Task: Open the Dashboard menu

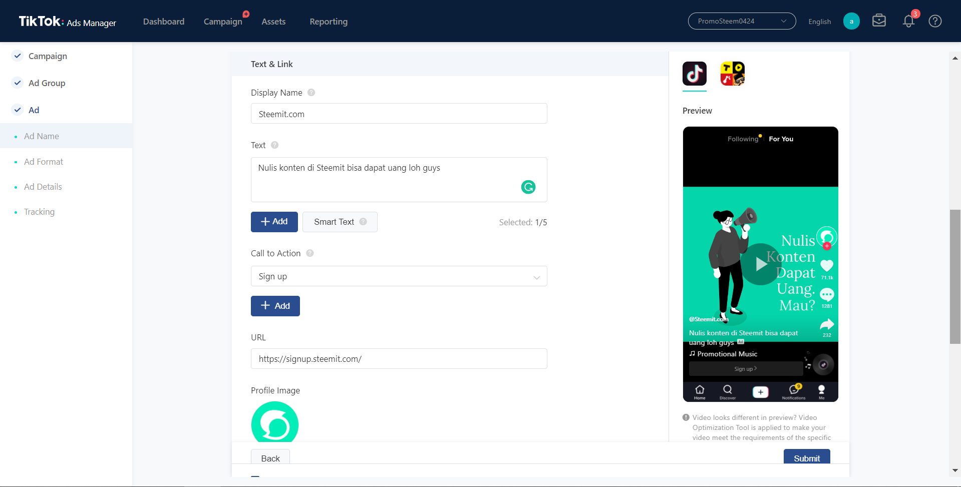Action: 164,22
